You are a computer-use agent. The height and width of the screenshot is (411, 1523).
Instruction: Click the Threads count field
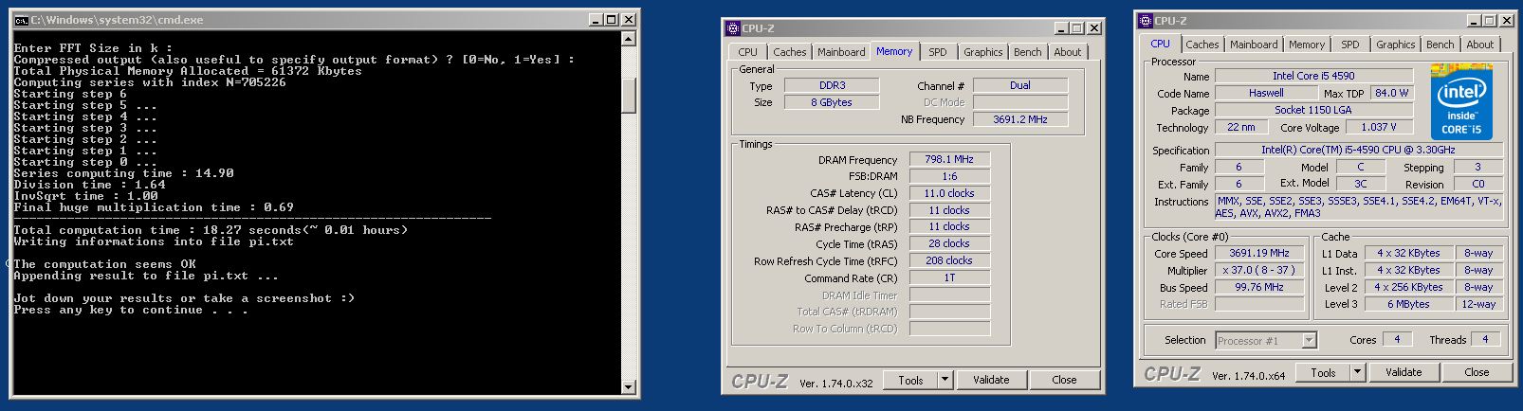click(1485, 339)
